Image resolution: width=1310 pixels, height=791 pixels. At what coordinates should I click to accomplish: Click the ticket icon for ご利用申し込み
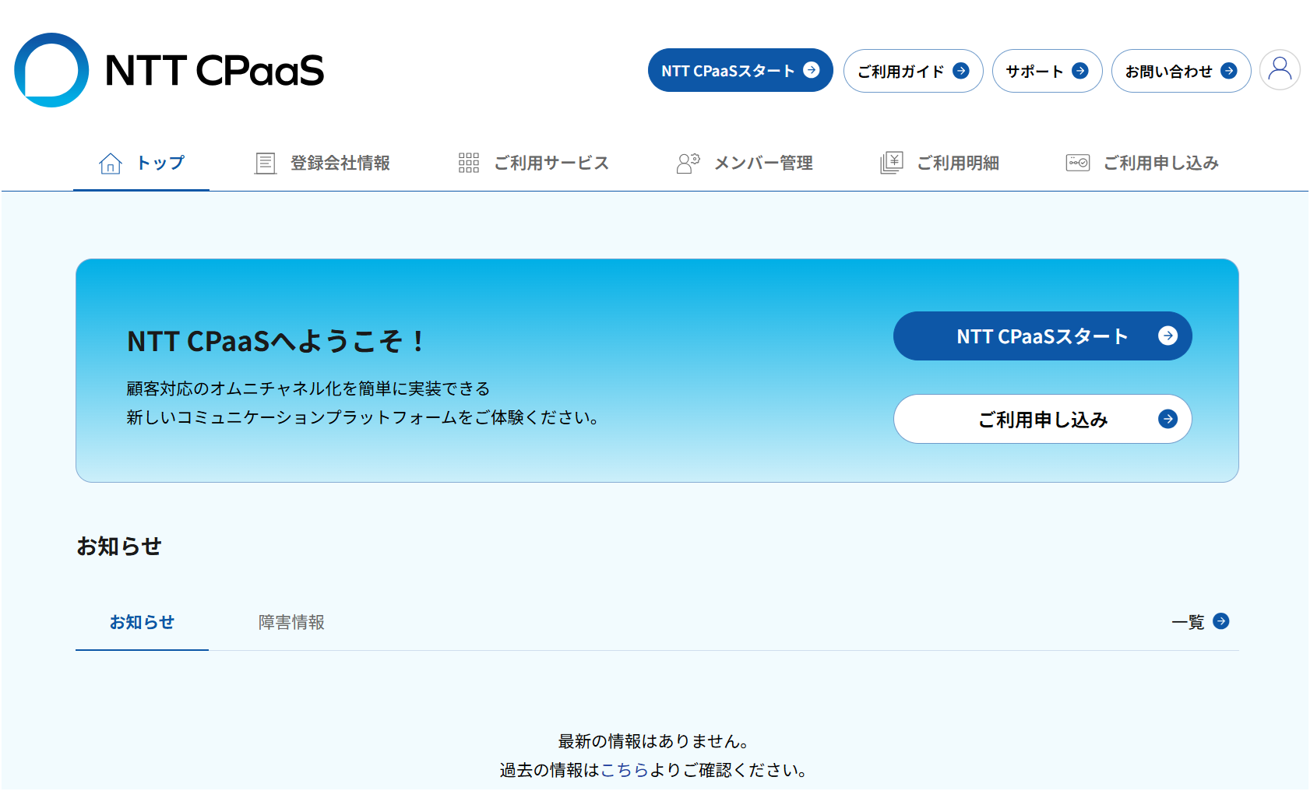[1078, 163]
